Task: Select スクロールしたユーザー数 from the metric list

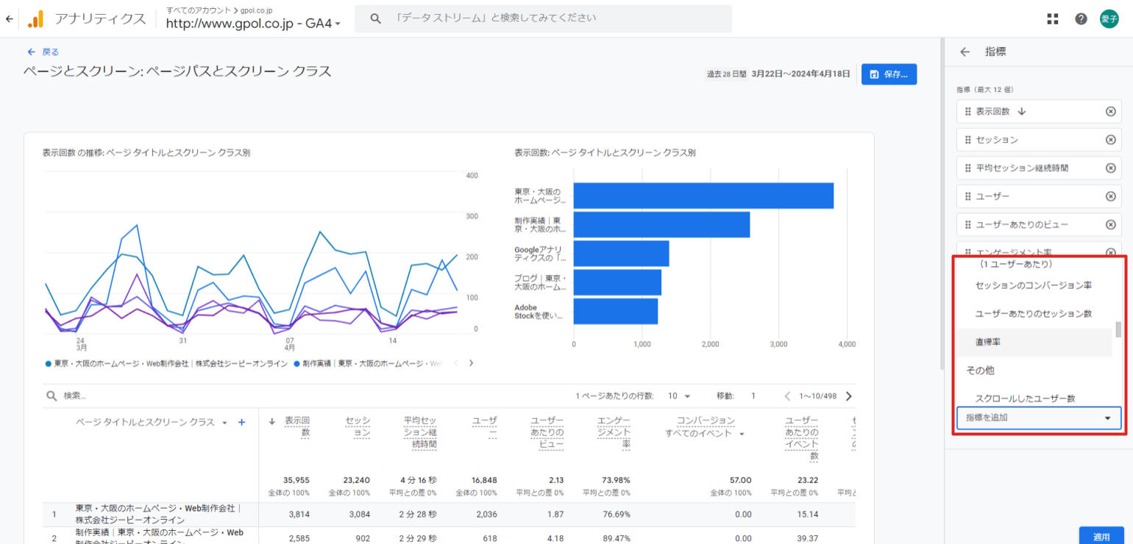Action: [x=1025, y=398]
